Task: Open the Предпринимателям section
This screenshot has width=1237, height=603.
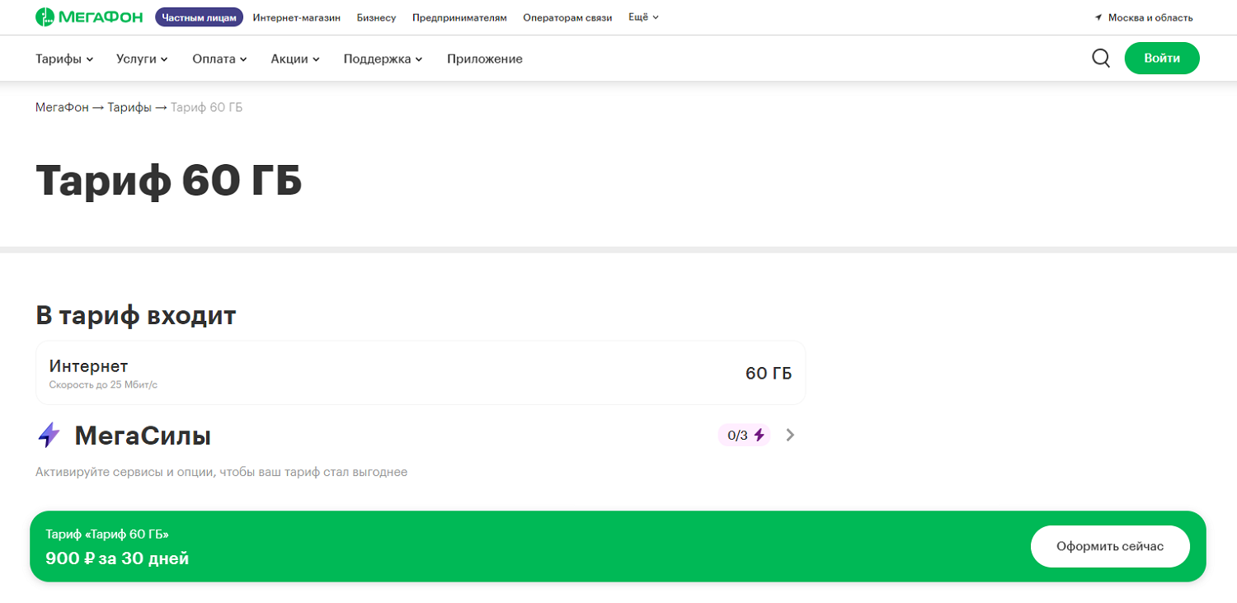Action: point(459,17)
